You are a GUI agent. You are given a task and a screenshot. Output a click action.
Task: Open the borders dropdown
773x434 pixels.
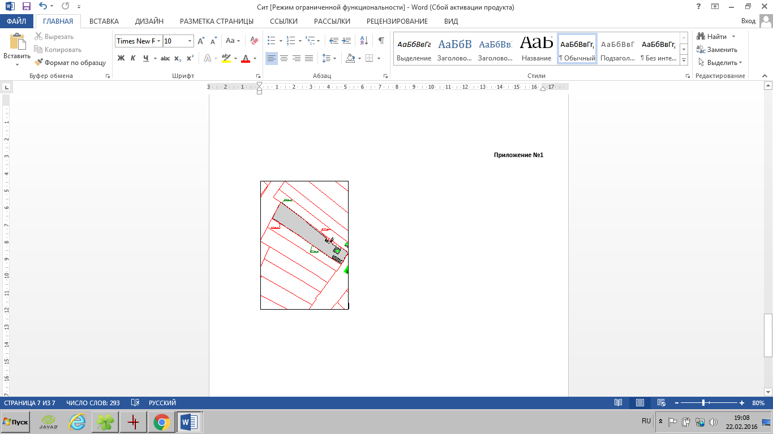click(378, 58)
